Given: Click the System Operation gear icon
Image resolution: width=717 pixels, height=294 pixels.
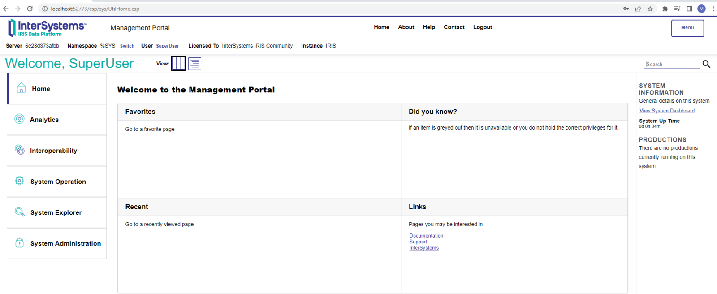Looking at the screenshot, I should [20, 181].
